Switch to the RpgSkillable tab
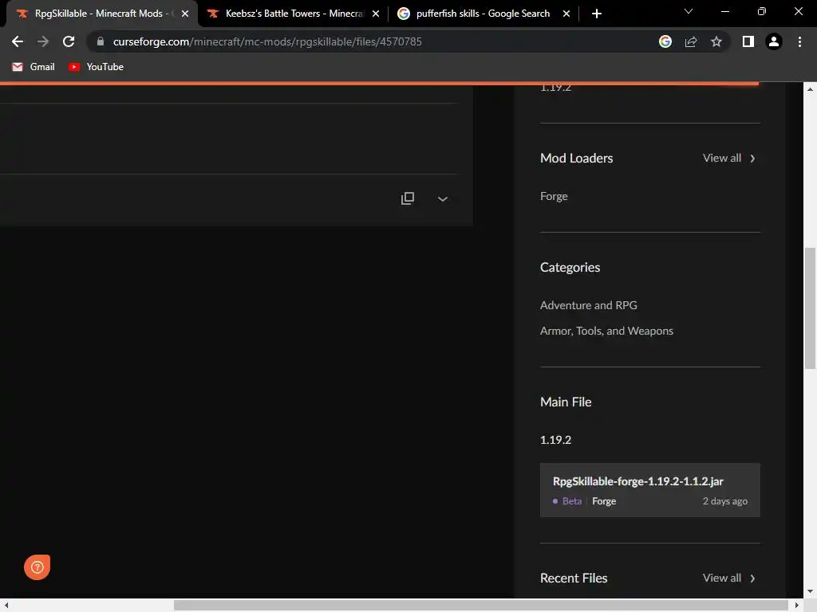817x612 pixels. (x=101, y=14)
